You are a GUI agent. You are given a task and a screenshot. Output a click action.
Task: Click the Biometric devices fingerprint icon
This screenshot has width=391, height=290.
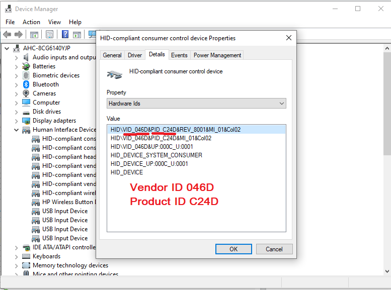[26, 75]
